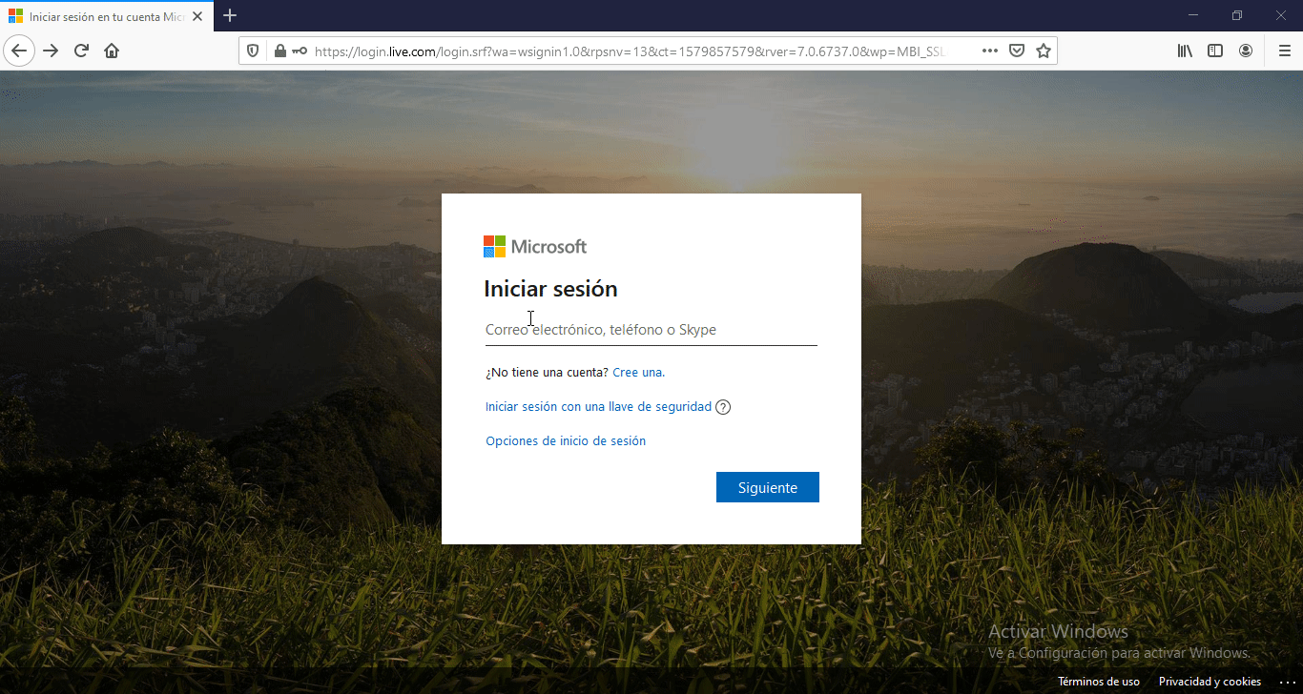Click the Microsoft logo
Screen dimensions: 1303x694
pos(535,247)
